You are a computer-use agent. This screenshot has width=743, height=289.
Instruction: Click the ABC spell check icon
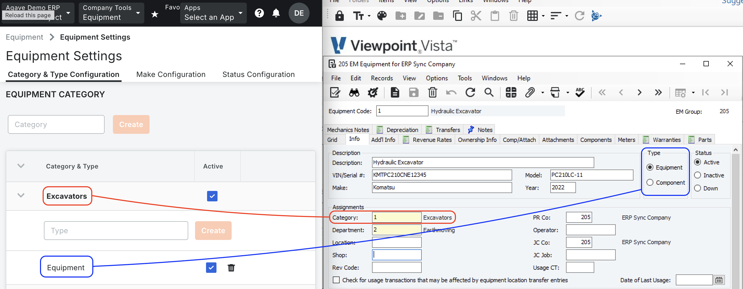pyautogui.click(x=580, y=93)
